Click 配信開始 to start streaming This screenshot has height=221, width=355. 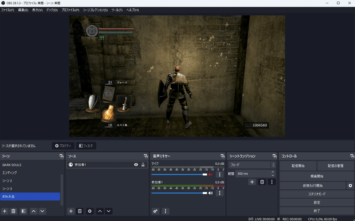pyautogui.click(x=298, y=166)
